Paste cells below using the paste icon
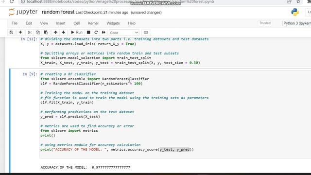311x175 pixels. (x=46, y=33)
